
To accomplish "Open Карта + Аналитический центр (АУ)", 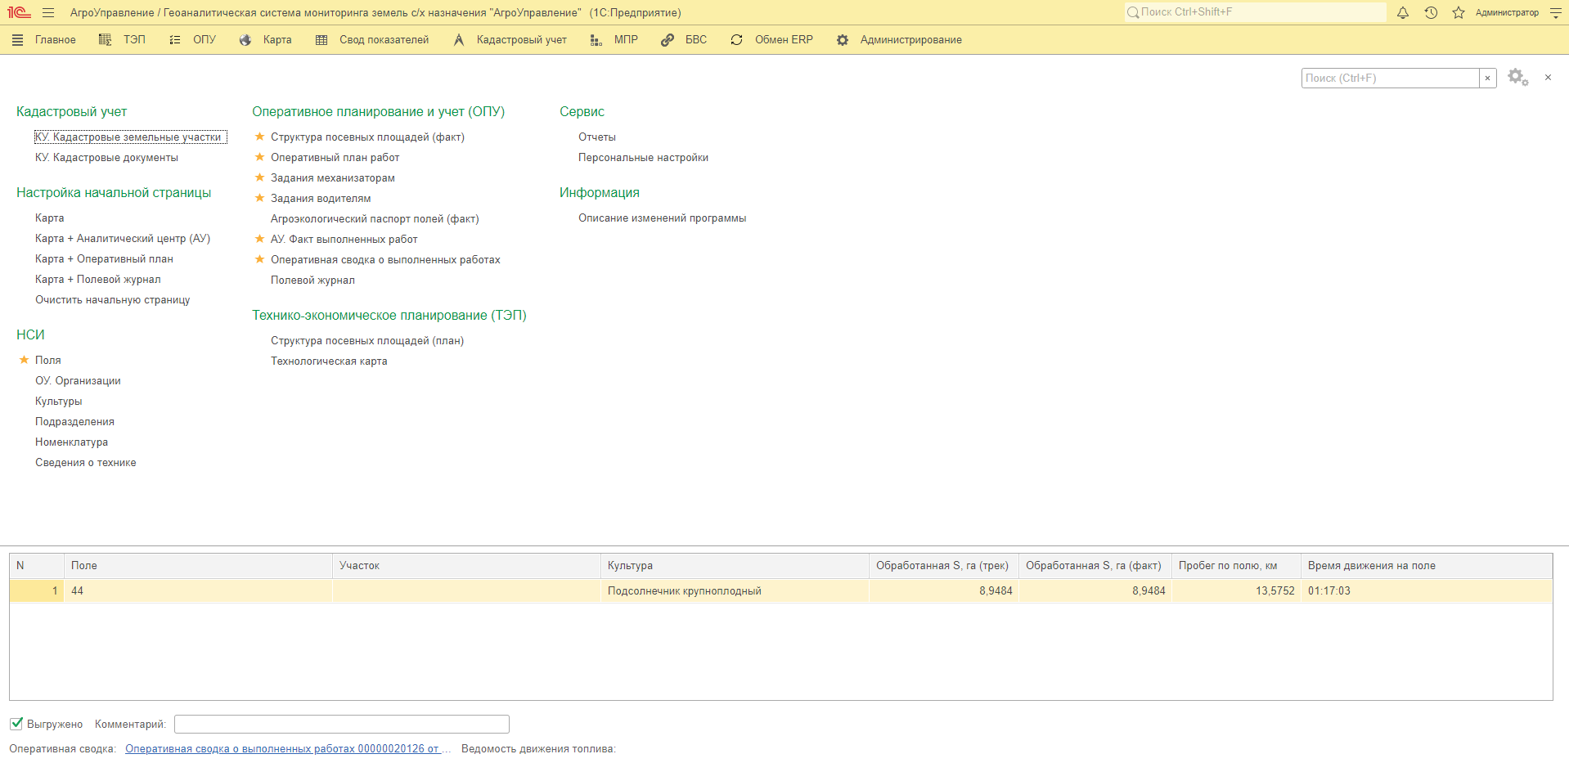I will 123,239.
